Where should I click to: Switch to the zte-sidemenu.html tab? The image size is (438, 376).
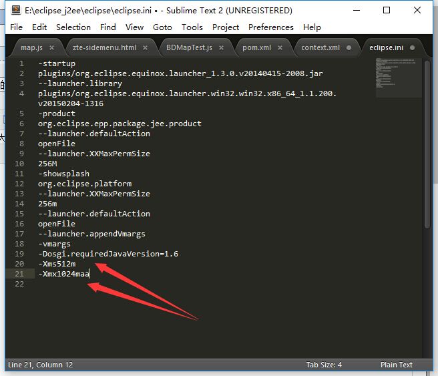104,48
